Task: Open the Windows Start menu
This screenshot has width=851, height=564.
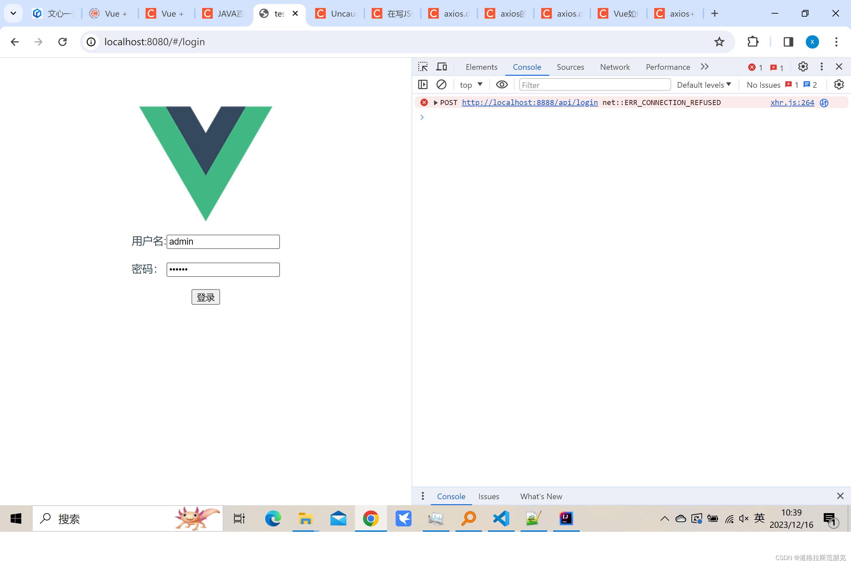Action: [x=16, y=518]
